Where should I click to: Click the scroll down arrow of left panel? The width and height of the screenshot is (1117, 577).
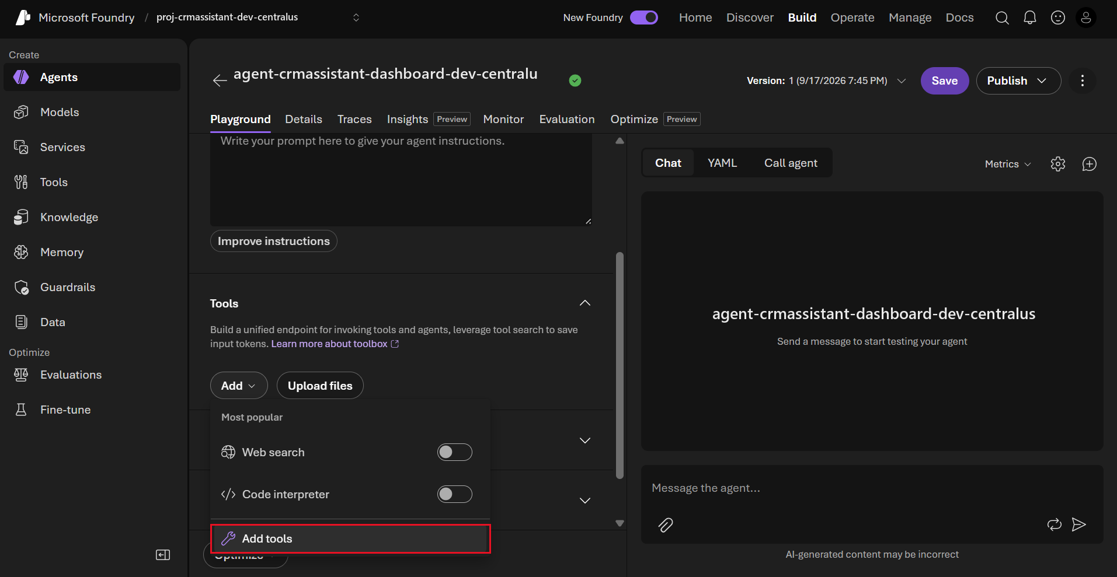point(620,523)
